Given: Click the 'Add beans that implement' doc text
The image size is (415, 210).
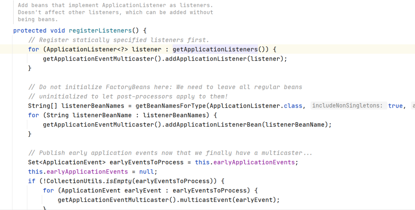Looking at the screenshot, I should [x=115, y=5].
